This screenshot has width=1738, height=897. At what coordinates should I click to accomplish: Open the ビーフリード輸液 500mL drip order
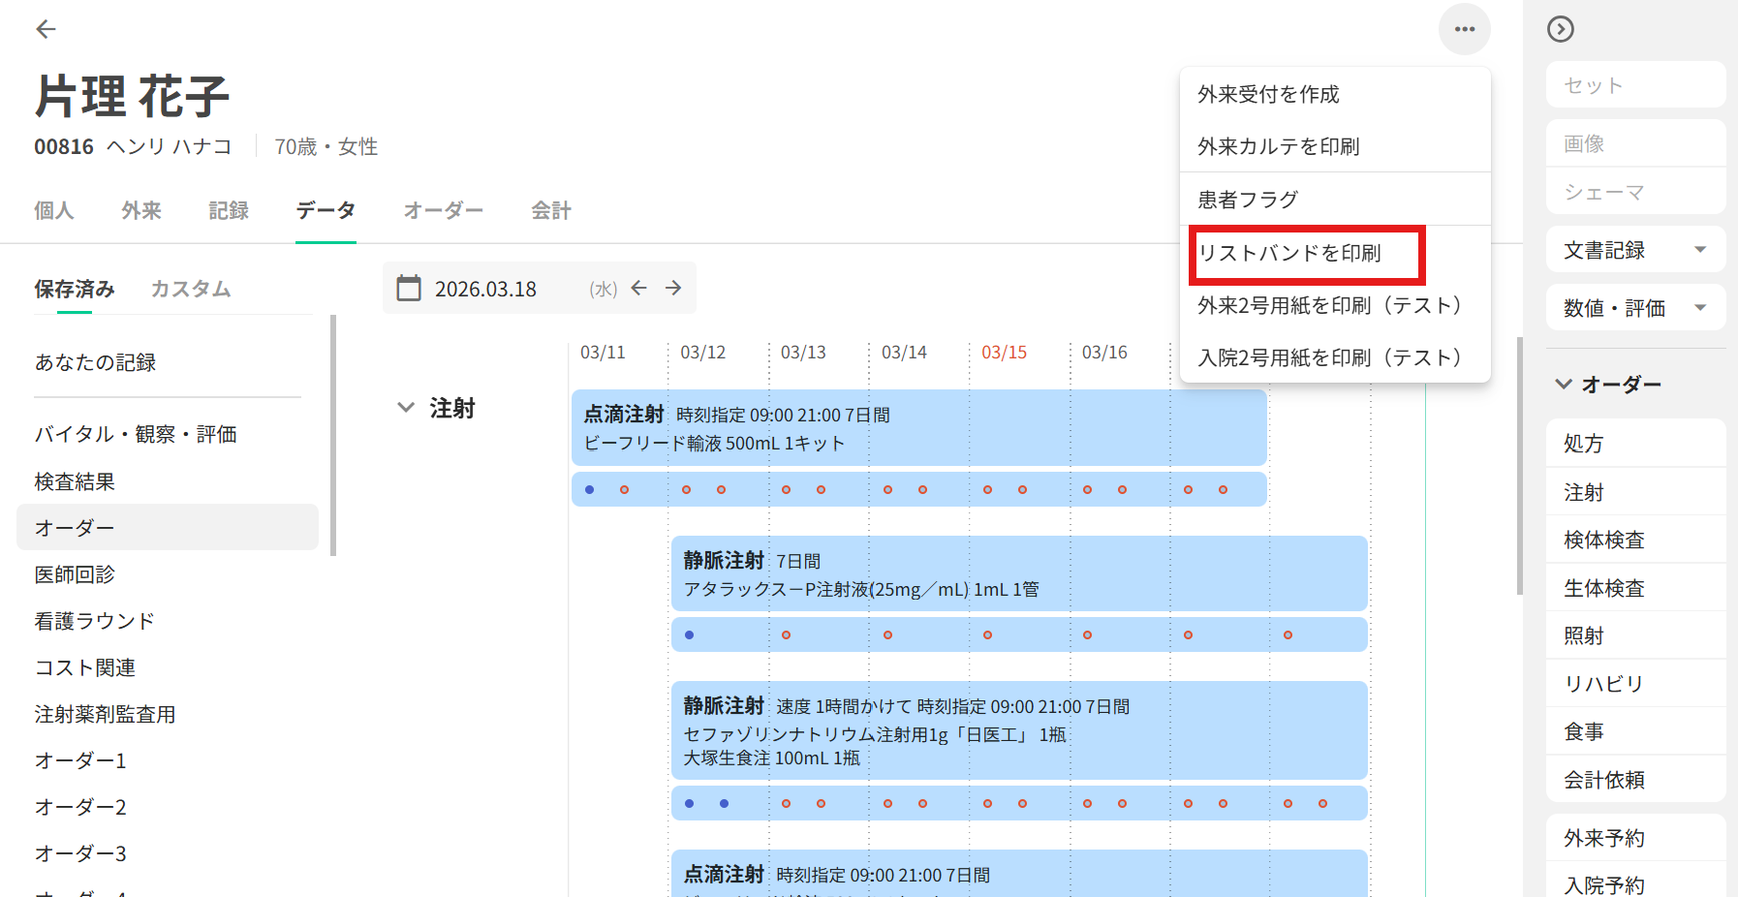pyautogui.click(x=919, y=428)
